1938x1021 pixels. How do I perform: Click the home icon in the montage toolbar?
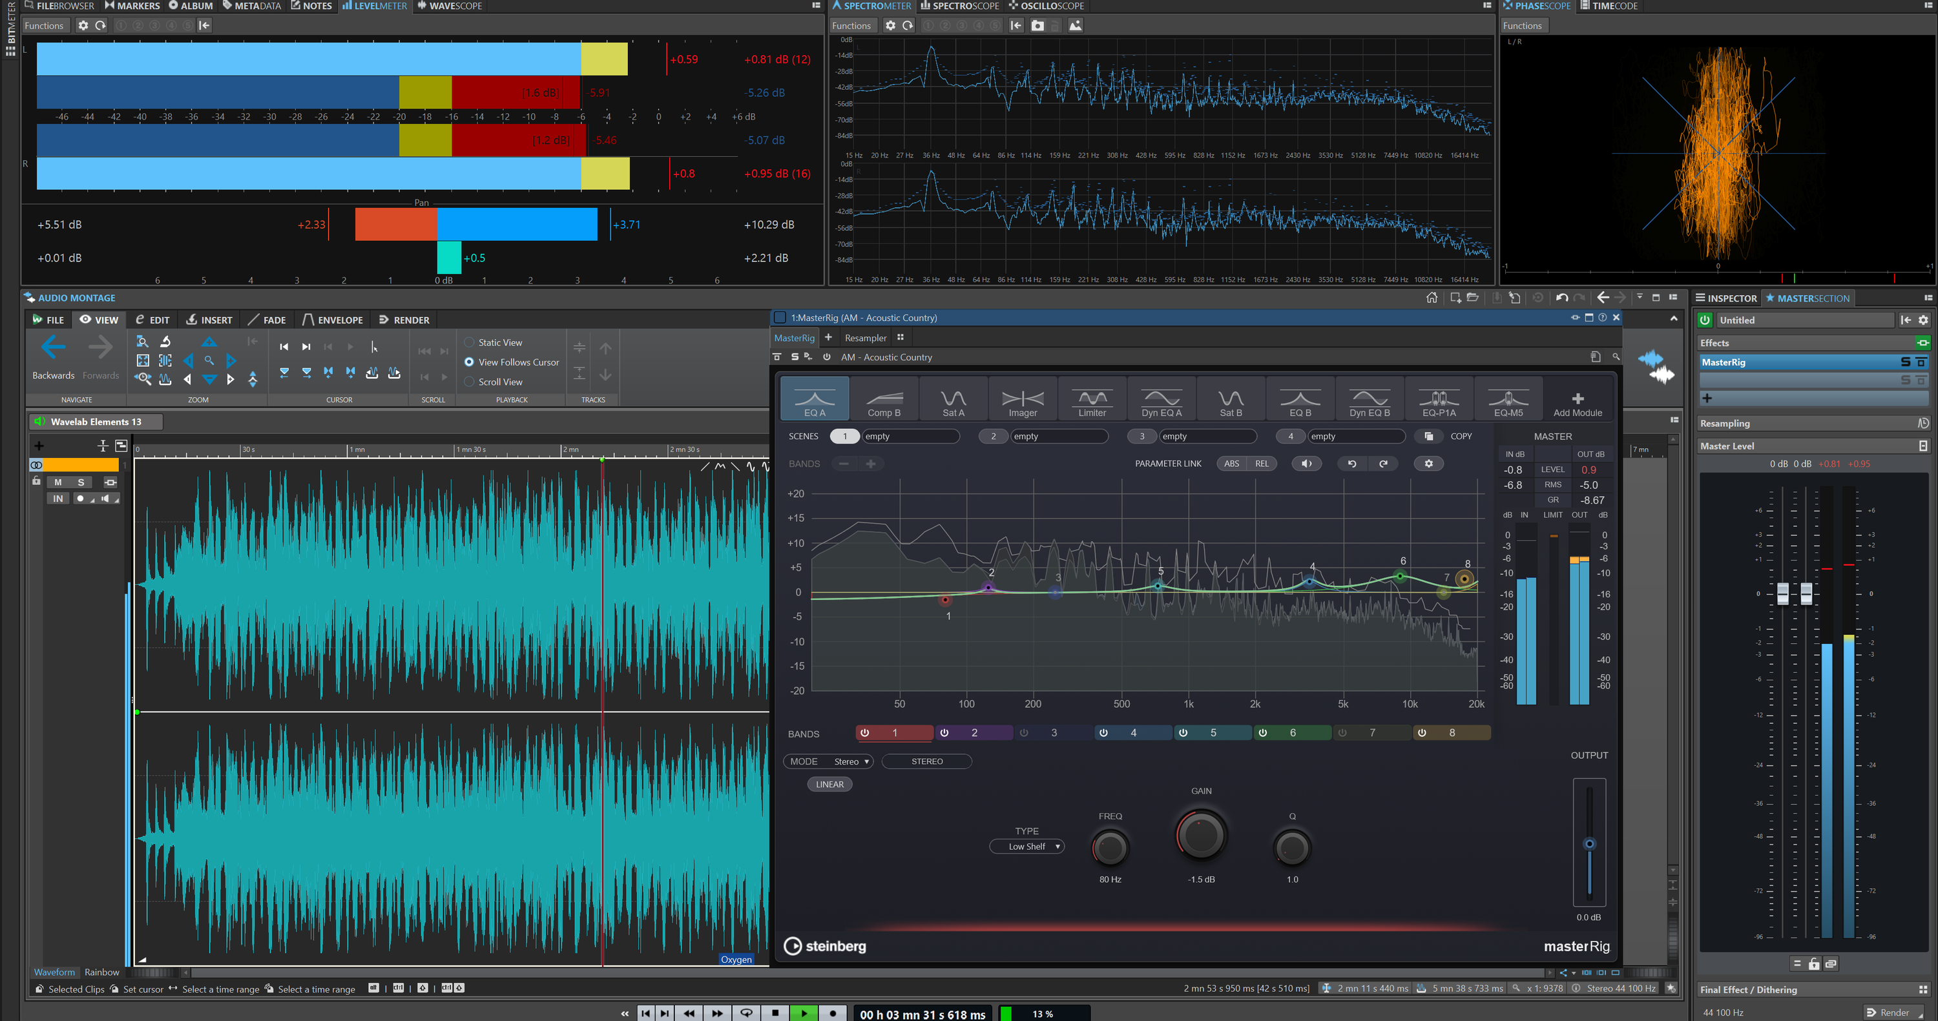click(x=1432, y=298)
